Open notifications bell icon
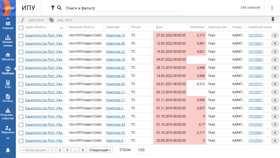The image size is (280, 158). [8, 150]
